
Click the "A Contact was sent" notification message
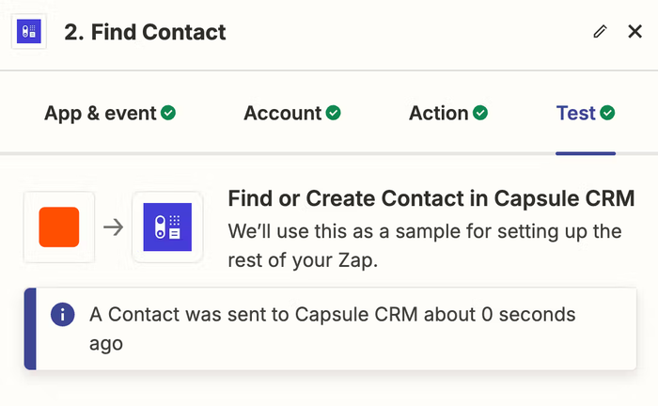click(332, 328)
